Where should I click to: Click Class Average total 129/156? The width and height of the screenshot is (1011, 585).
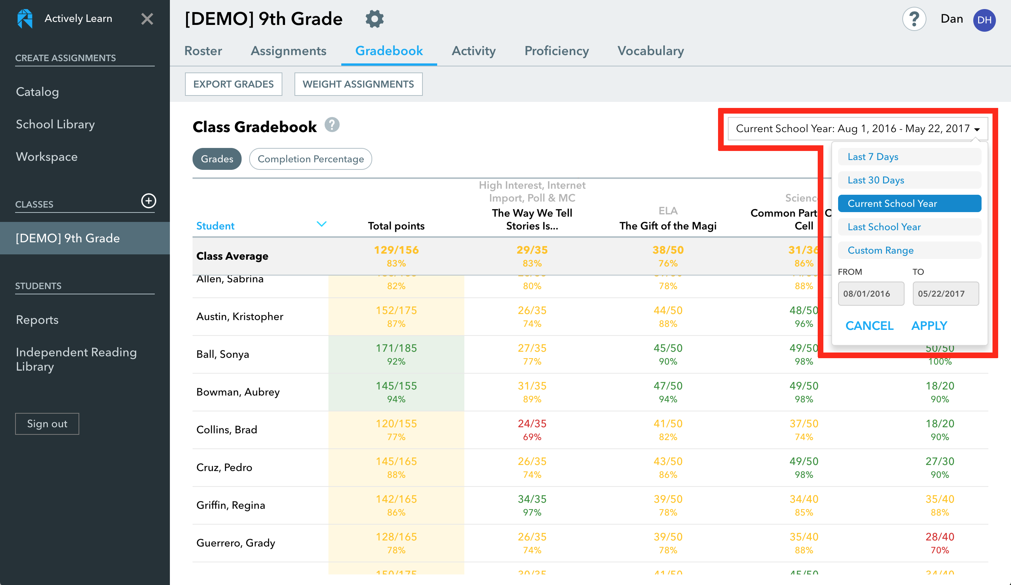click(x=396, y=250)
